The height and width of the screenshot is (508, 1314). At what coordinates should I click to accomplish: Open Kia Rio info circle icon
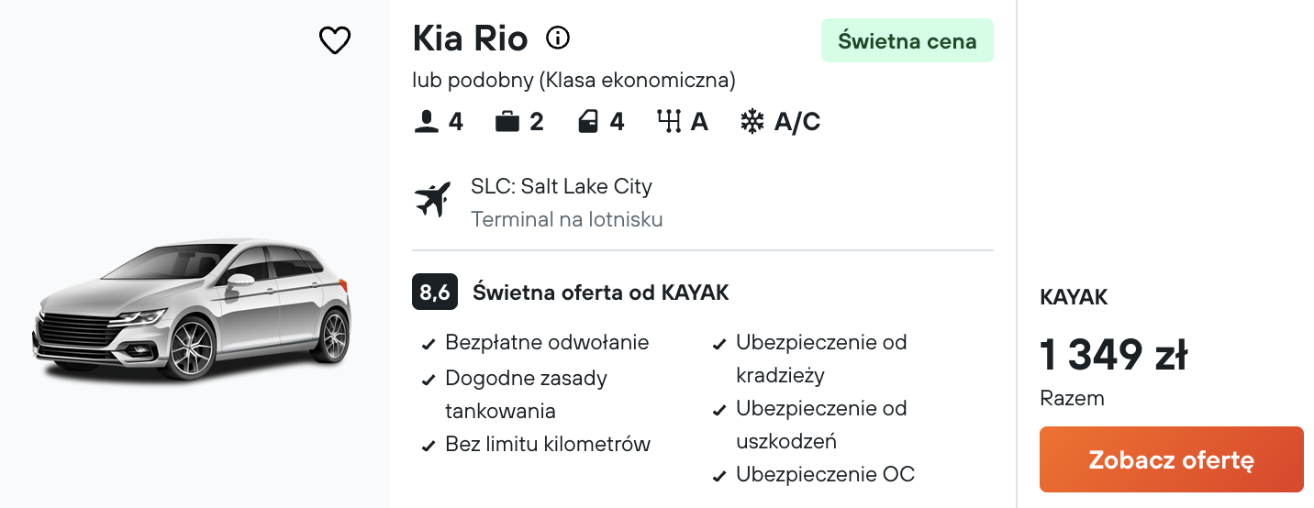tap(558, 39)
